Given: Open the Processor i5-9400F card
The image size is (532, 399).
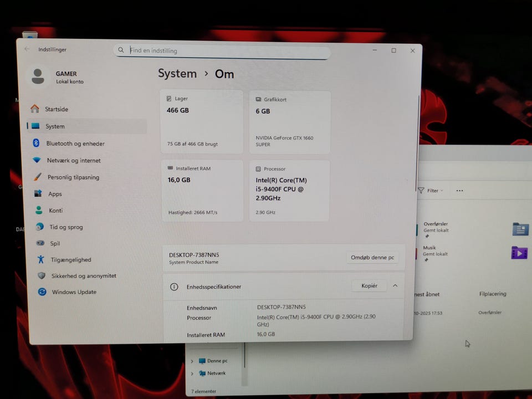Looking at the screenshot, I should (289, 191).
